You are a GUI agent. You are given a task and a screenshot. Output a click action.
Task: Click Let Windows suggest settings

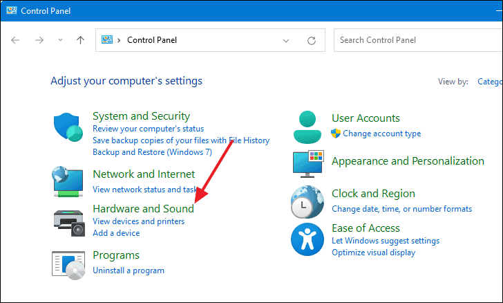pos(386,241)
